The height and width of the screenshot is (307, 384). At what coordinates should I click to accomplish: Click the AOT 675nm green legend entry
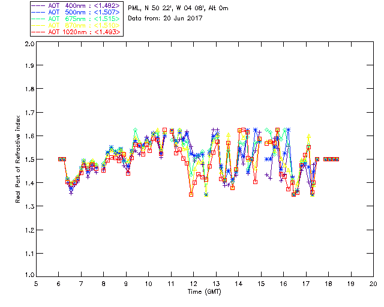coord(76,19)
